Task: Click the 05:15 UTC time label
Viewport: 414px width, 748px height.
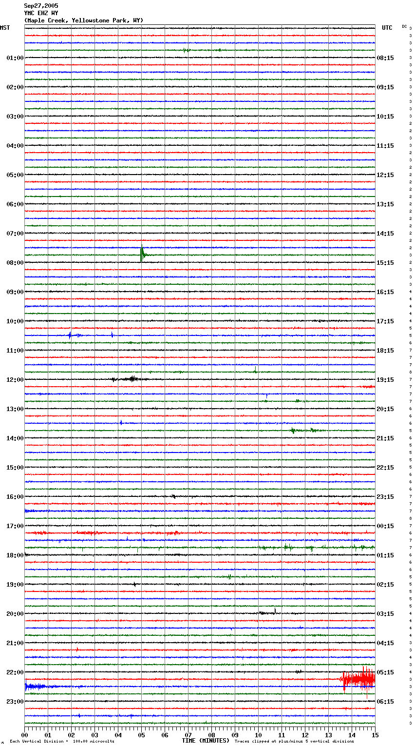Action: pyautogui.click(x=385, y=672)
